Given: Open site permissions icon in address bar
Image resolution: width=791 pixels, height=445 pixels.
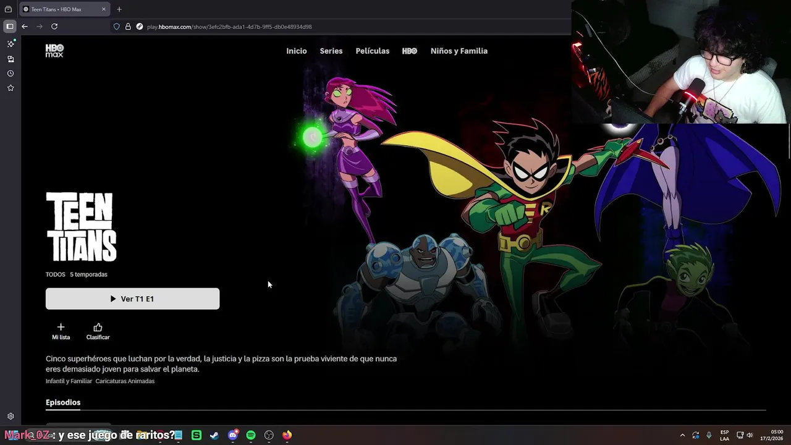Looking at the screenshot, I should point(139,27).
